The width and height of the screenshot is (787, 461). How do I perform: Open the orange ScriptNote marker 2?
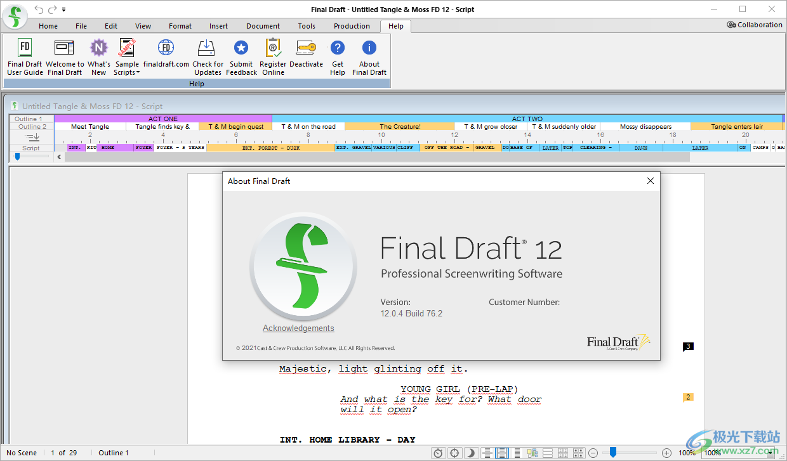pyautogui.click(x=688, y=397)
